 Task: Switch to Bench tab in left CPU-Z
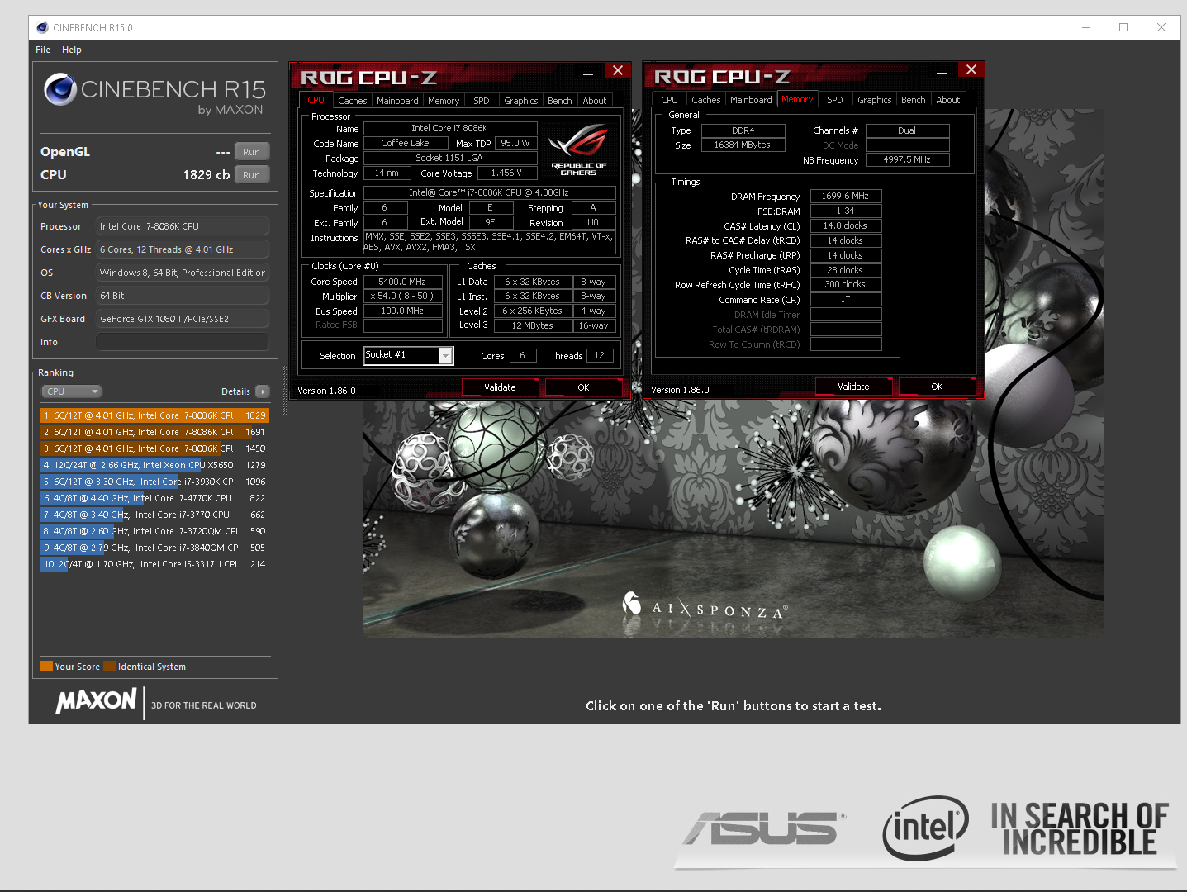click(x=560, y=101)
